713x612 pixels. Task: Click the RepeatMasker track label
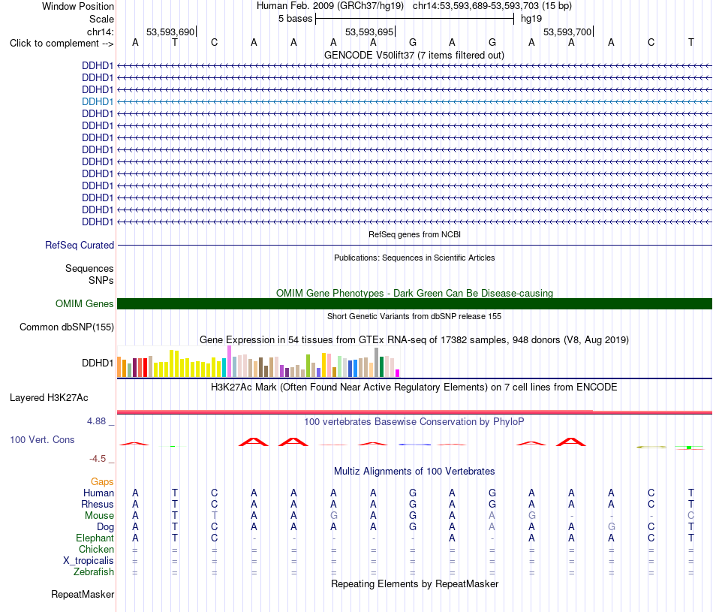click(83, 595)
